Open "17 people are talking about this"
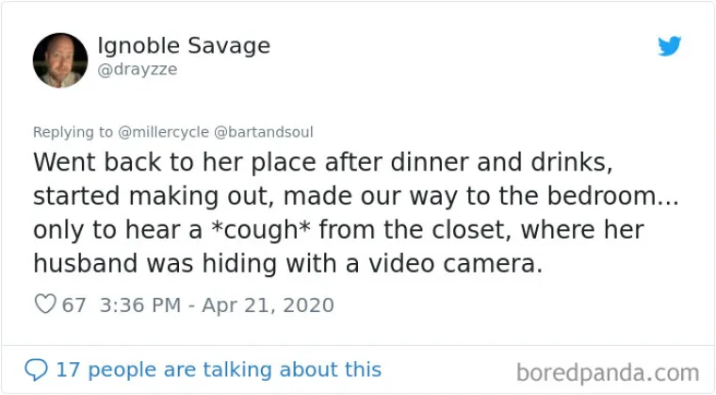Image resolution: width=716 pixels, height=395 pixels. coord(219,369)
